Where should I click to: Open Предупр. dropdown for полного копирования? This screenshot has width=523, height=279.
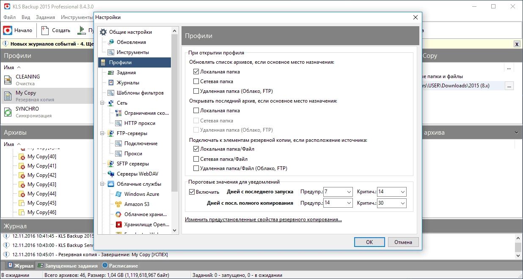click(x=349, y=203)
